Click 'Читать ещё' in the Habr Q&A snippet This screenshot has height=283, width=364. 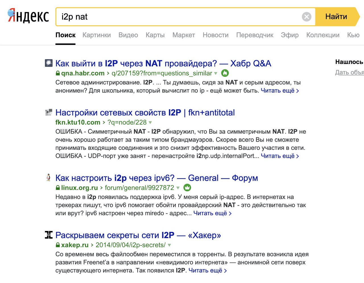pyautogui.click(x=280, y=91)
